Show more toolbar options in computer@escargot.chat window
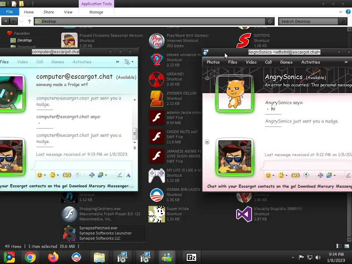Screen dimensions: 352x264 point(118,62)
